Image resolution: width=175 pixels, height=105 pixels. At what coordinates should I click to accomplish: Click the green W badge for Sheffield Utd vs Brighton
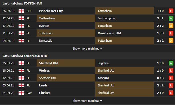tap(171, 63)
